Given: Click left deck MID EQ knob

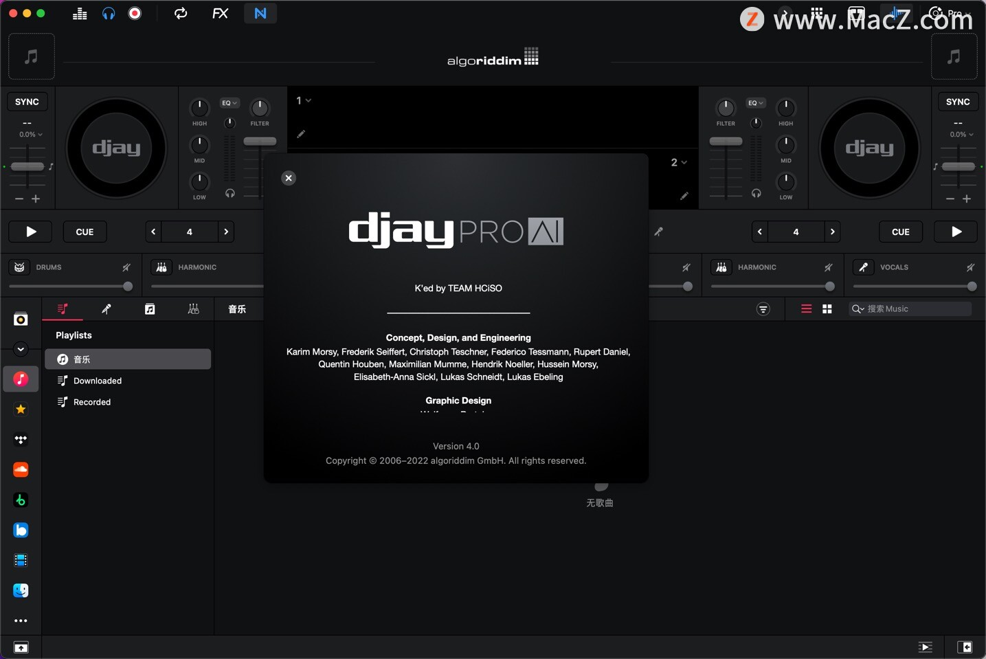Looking at the screenshot, I should point(199,145).
